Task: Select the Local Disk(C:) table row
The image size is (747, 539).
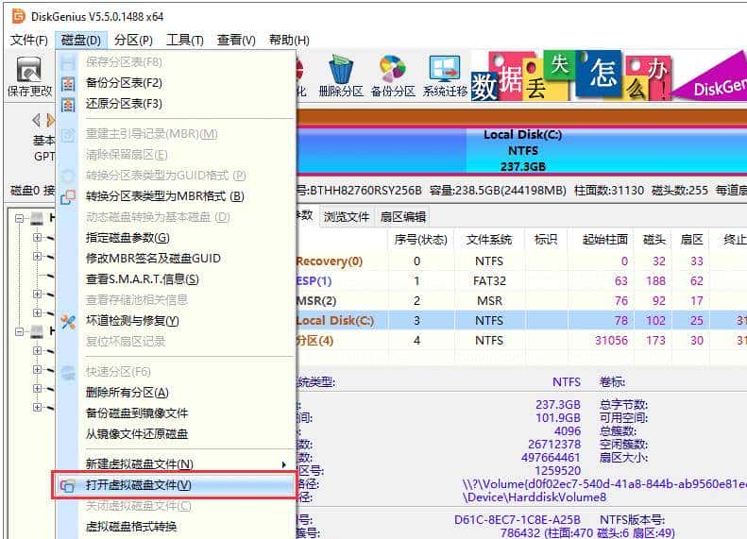Action: pos(521,320)
